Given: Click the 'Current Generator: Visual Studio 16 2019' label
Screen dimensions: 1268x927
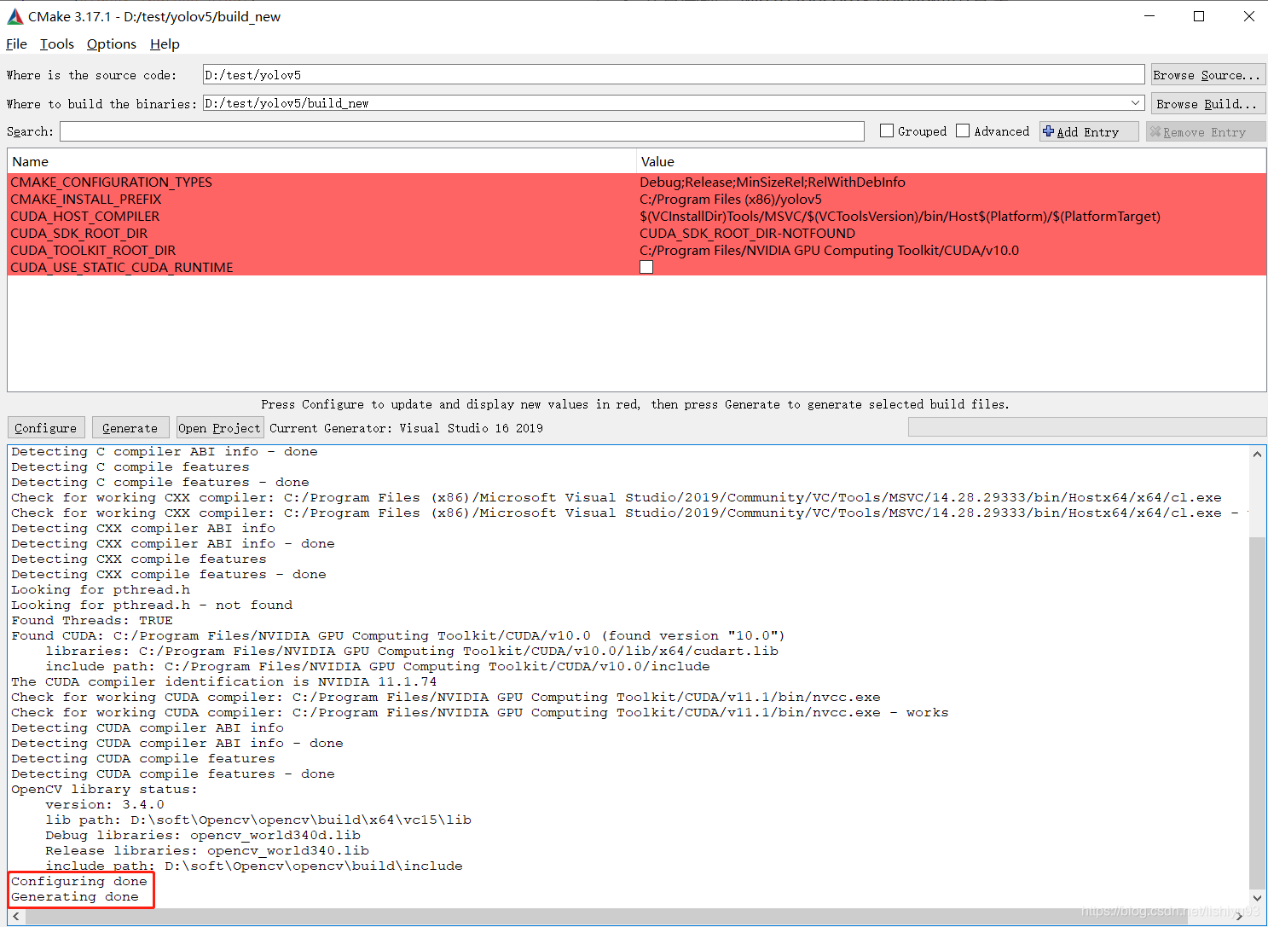Looking at the screenshot, I should pos(406,428).
